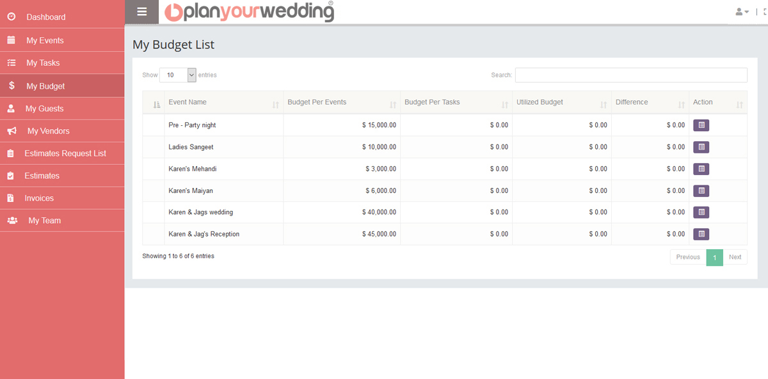
Task: Click the Estimates Request List clipboard icon
Action: pos(11,153)
